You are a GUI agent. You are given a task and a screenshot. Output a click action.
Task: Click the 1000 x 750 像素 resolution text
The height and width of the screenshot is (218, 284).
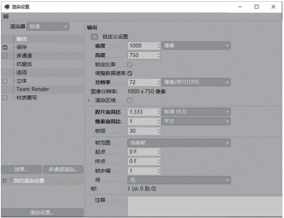(146, 91)
